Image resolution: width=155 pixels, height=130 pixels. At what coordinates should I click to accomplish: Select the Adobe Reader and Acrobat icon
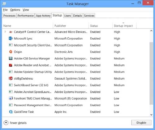(11, 65)
